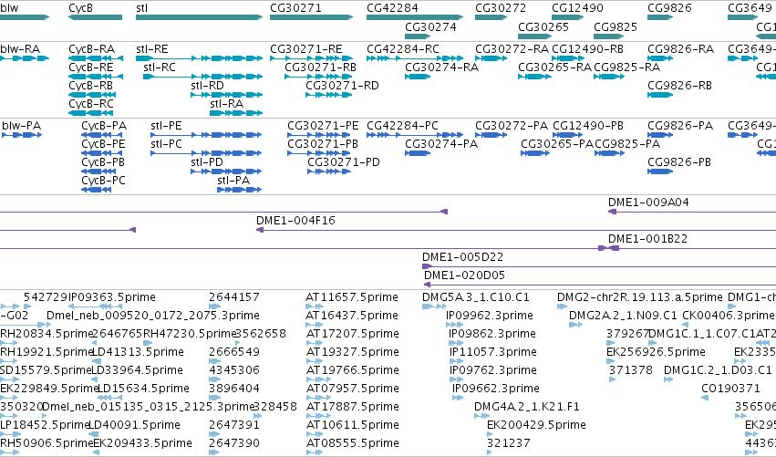776x457 pixels.
Task: Select the CG30274-PA protein label
Action: click(x=441, y=144)
